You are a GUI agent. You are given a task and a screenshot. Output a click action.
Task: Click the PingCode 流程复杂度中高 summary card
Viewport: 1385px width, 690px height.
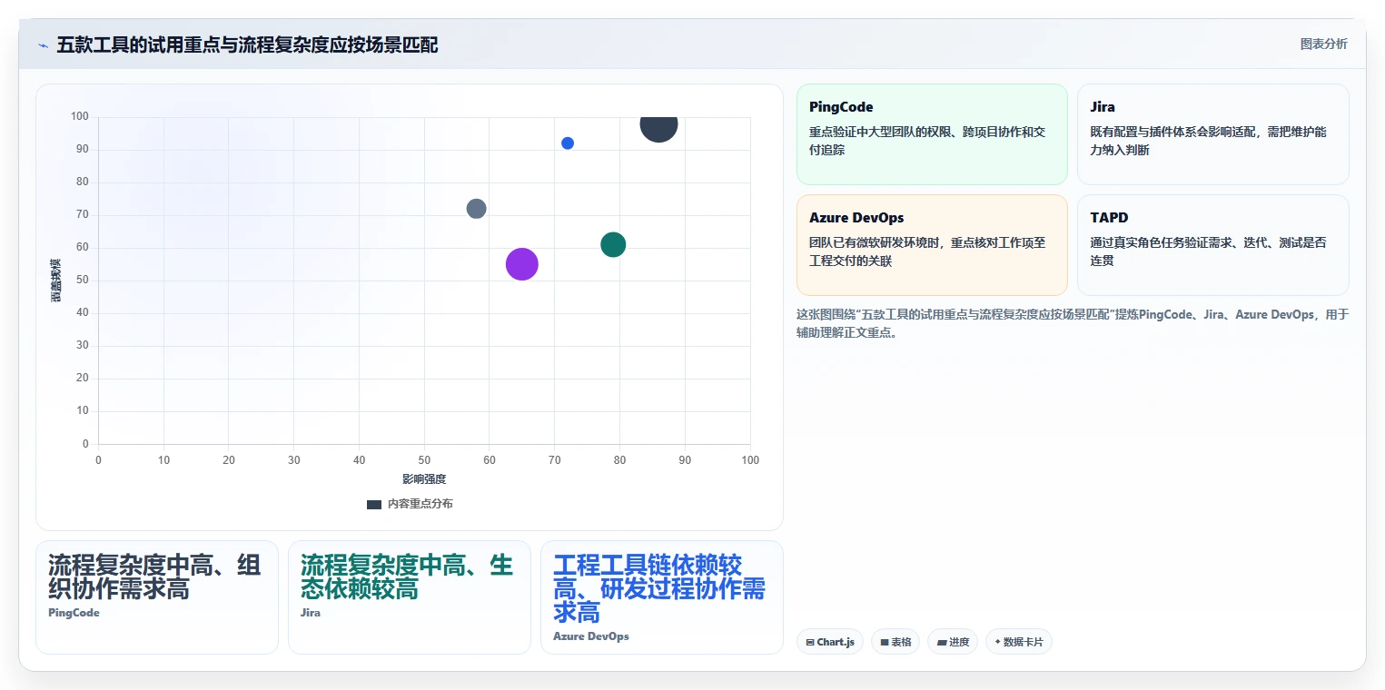(x=157, y=597)
